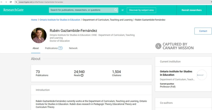
Task: Open Ontario Institute for Studies in Education sidebar link
Action: pos(176,73)
